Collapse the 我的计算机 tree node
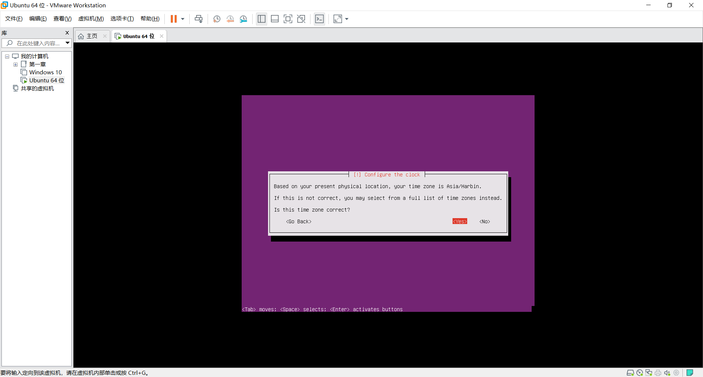The image size is (703, 377). [7, 56]
